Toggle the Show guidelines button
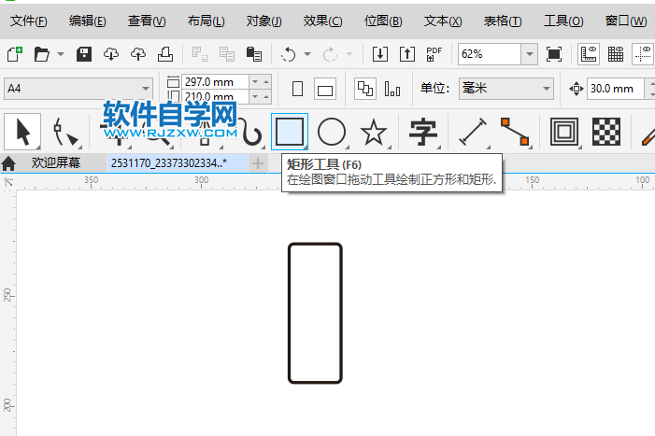Viewport: 655px width, 436px height. click(643, 54)
